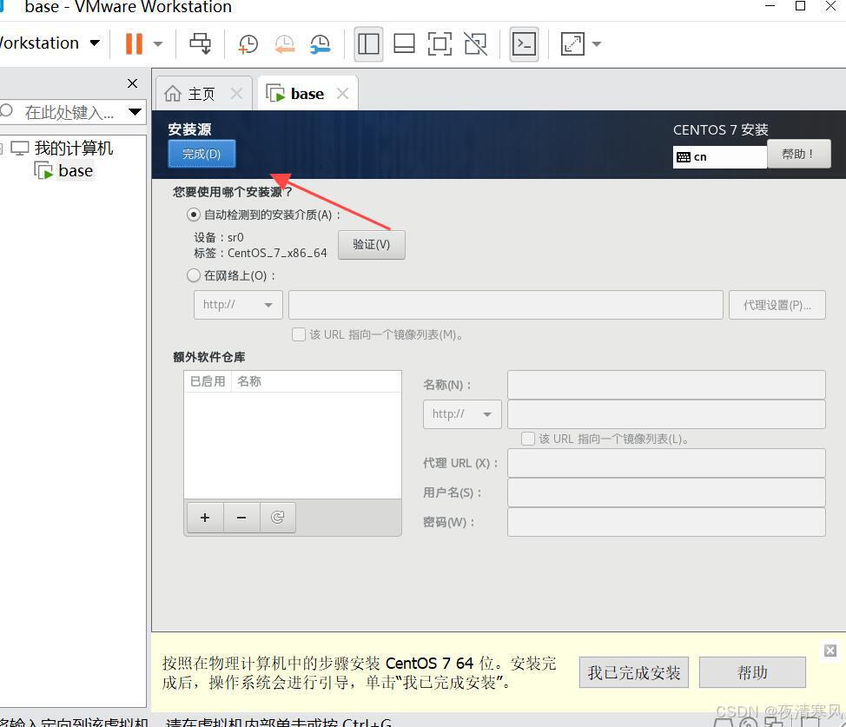Click the cn keyboard layout indicator

(x=719, y=157)
